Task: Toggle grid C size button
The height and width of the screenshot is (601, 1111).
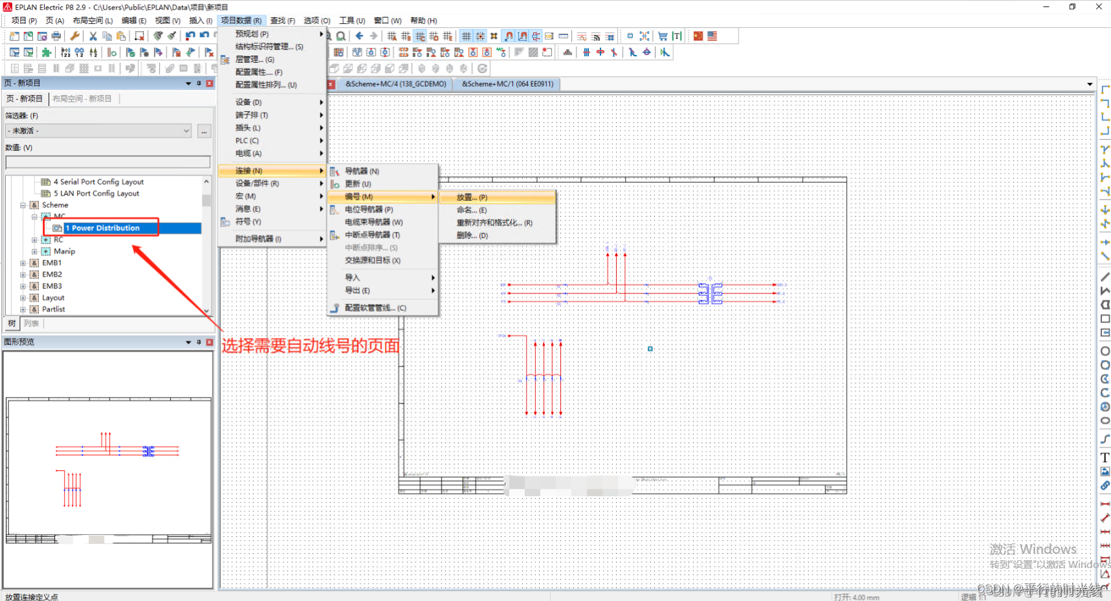Action: tap(420, 36)
